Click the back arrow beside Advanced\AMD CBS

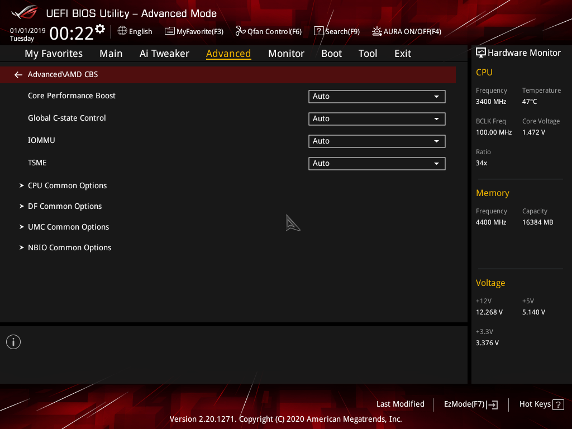tap(18, 75)
